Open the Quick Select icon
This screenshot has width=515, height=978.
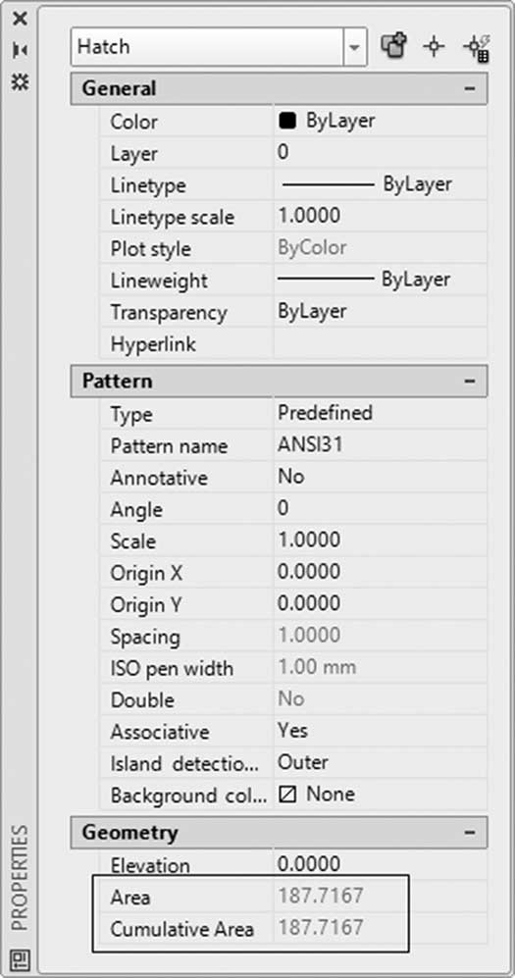pyautogui.click(x=475, y=47)
